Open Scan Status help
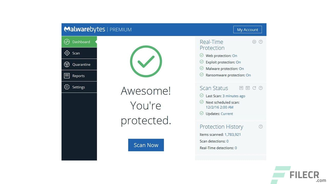 pyautogui.click(x=261, y=88)
